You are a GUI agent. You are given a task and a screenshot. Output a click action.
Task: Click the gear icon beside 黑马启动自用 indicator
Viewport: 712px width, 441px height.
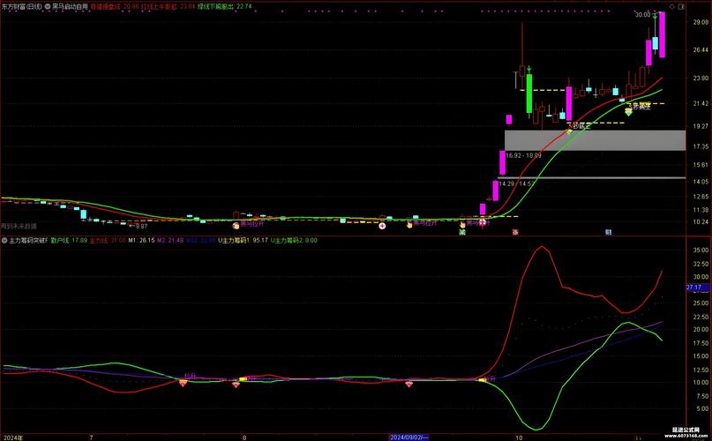tap(71, 5)
